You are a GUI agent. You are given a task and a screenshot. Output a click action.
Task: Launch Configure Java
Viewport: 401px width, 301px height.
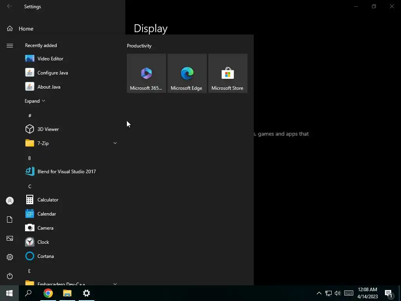(71, 73)
